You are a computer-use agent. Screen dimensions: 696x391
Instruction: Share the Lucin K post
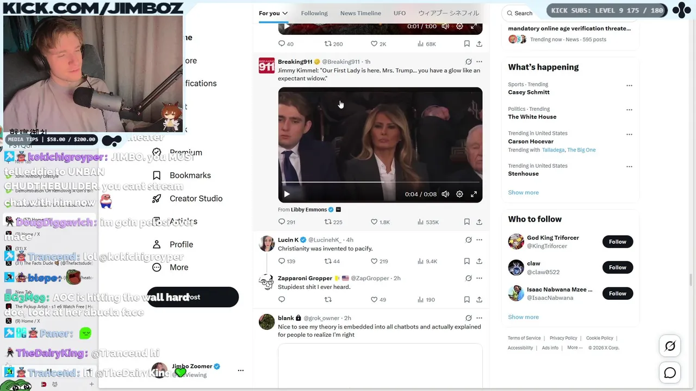point(479,261)
